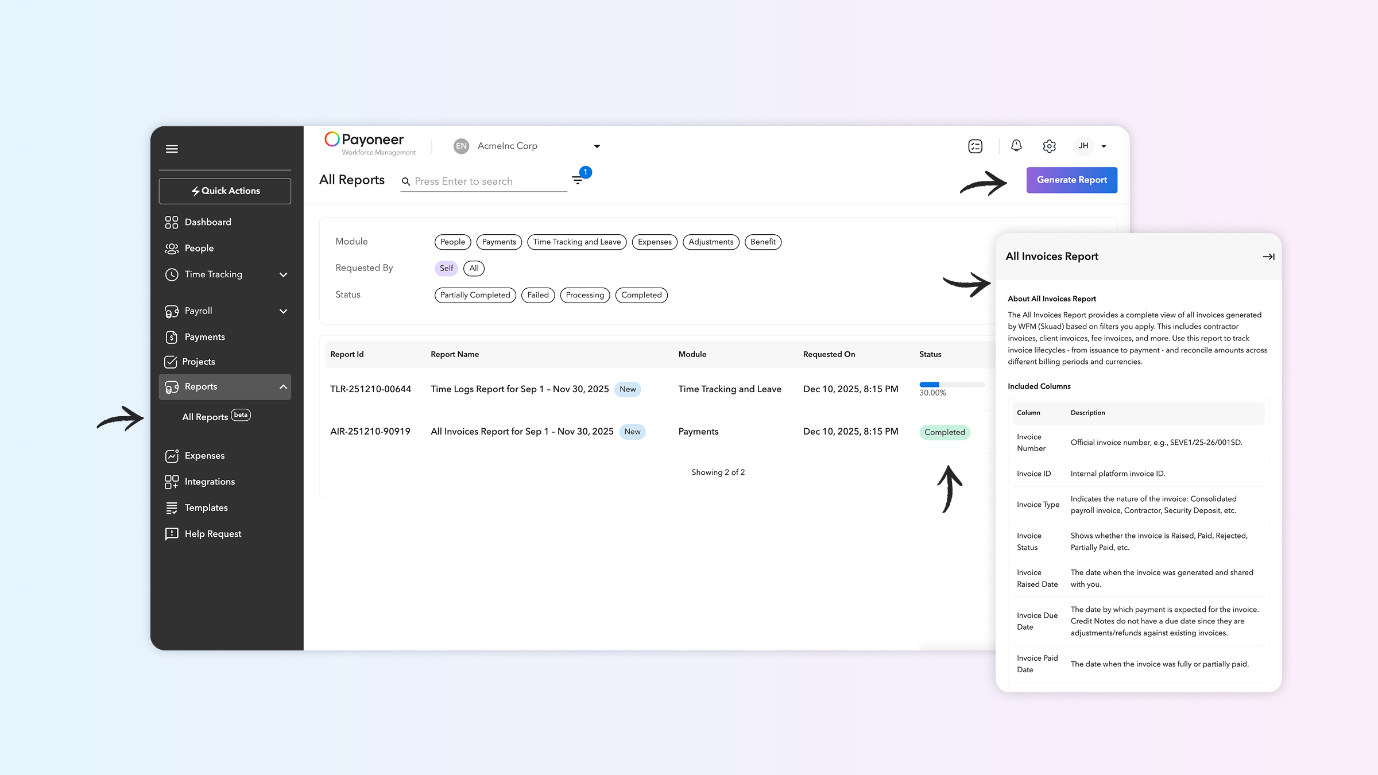Open the settings gear icon
Viewport: 1378px width, 775px height.
(1049, 146)
